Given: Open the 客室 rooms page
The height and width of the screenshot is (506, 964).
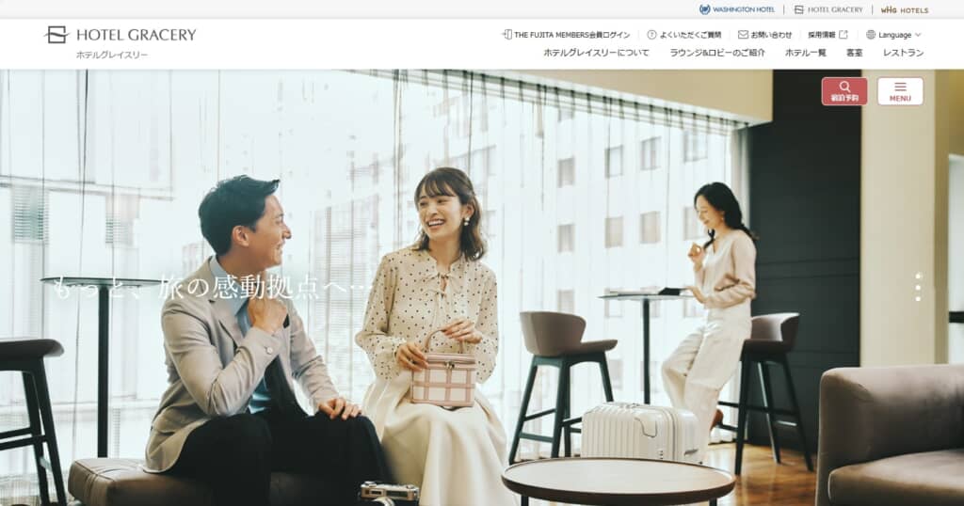Looking at the screenshot, I should click(x=854, y=53).
